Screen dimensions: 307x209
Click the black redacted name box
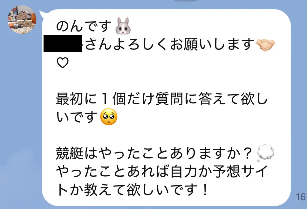coord(63,44)
